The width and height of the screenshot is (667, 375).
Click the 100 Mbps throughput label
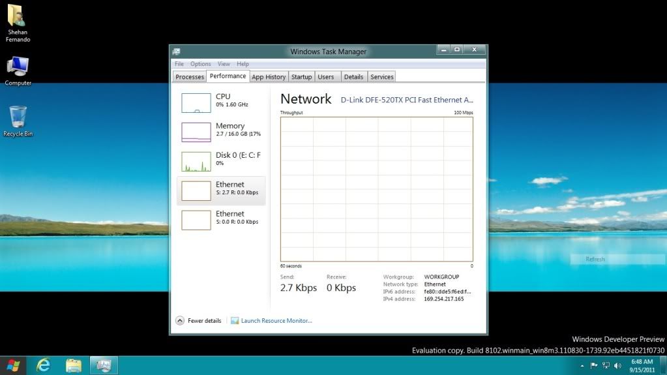tap(463, 113)
